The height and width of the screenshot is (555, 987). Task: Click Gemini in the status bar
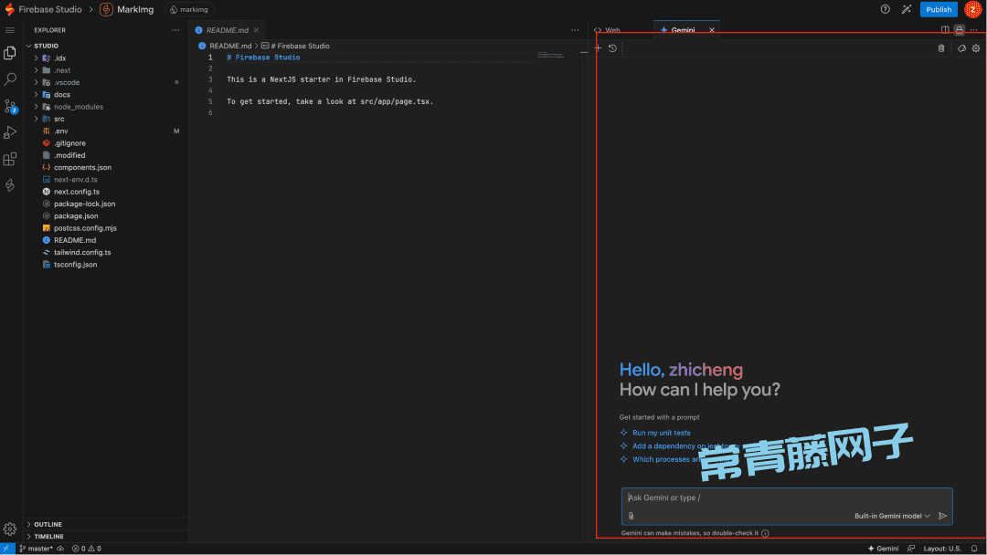pos(883,549)
